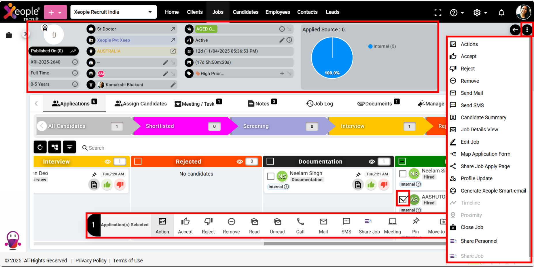Open the Meeting / Task tab

(198, 103)
